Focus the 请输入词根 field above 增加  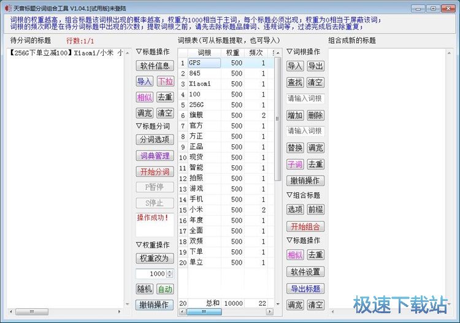[305, 99]
